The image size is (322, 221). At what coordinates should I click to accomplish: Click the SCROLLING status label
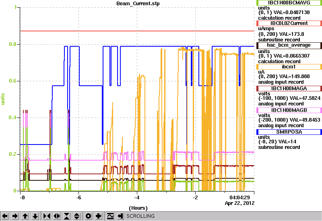click(140, 216)
